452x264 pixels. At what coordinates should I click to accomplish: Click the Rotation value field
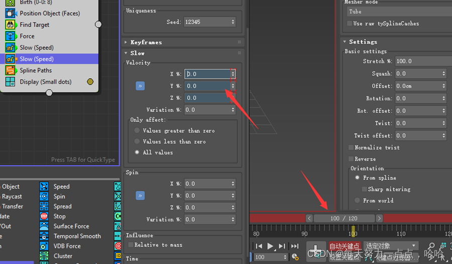point(418,98)
